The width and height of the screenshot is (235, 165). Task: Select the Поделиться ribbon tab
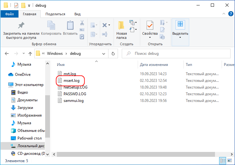[55, 14]
